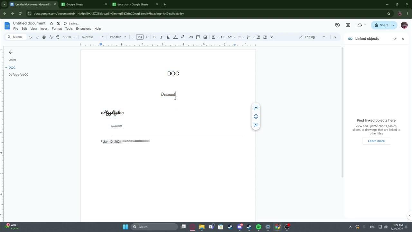This screenshot has height=232, width=412.
Task: Run spelling and grammar check icon
Action: click(51, 37)
